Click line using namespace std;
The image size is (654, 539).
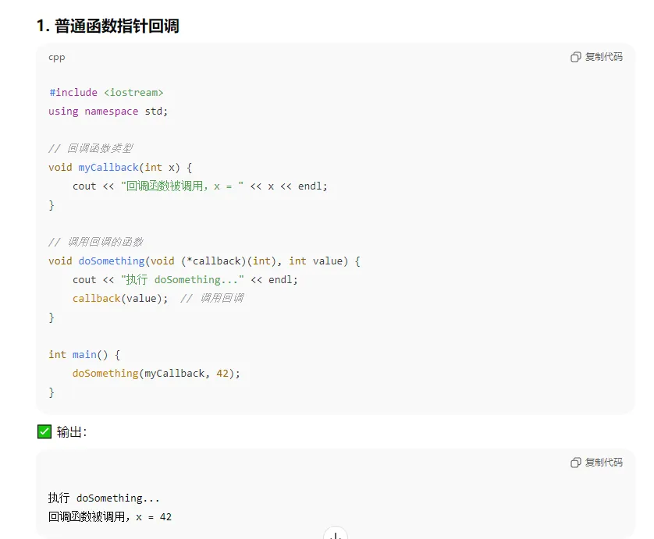[x=108, y=112]
